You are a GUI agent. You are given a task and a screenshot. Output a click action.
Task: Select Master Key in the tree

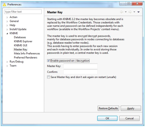[x=20, y=49]
